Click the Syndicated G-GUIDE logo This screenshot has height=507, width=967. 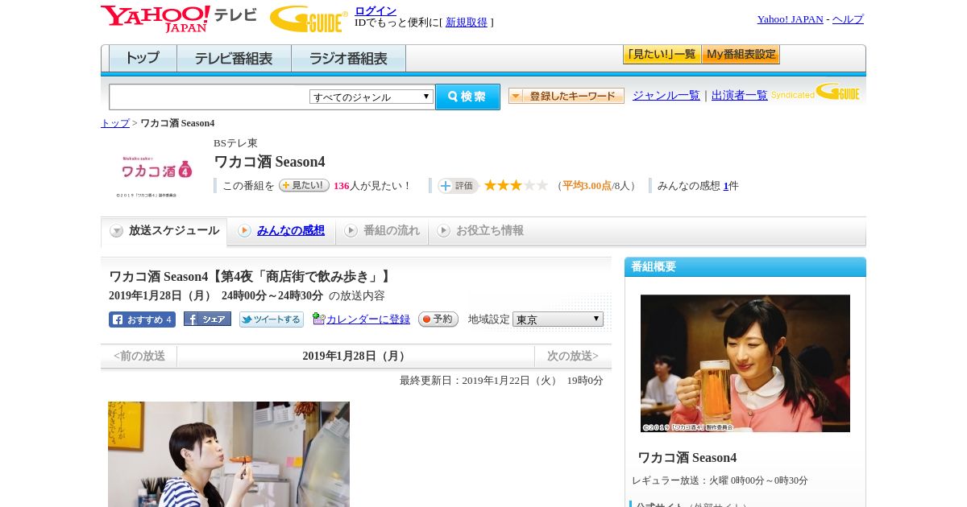pyautogui.click(x=816, y=93)
